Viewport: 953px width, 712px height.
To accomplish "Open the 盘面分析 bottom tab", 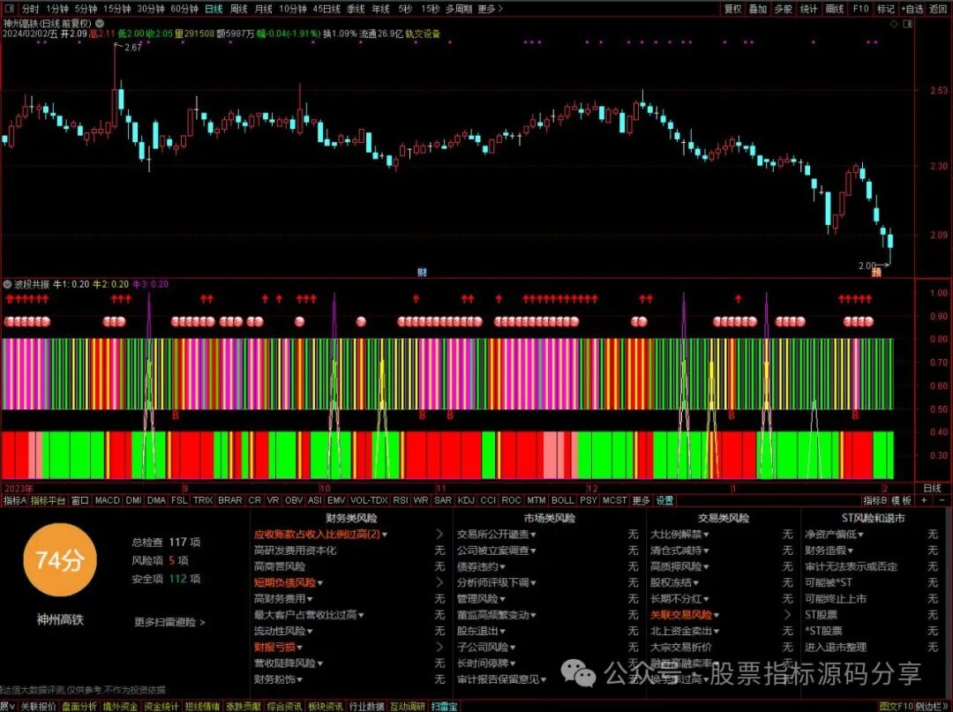I will pos(79,706).
